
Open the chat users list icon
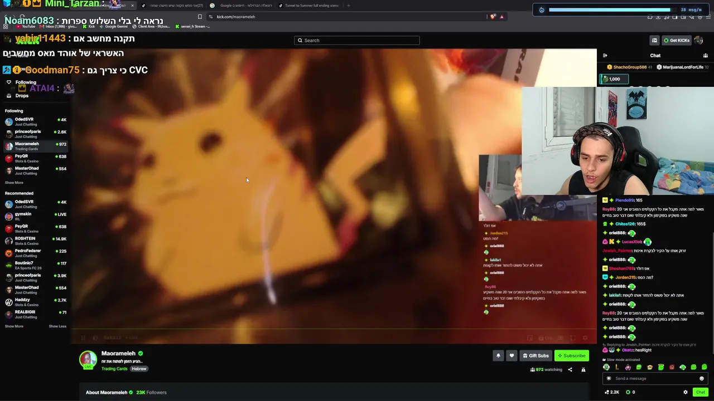pyautogui.click(x=706, y=55)
